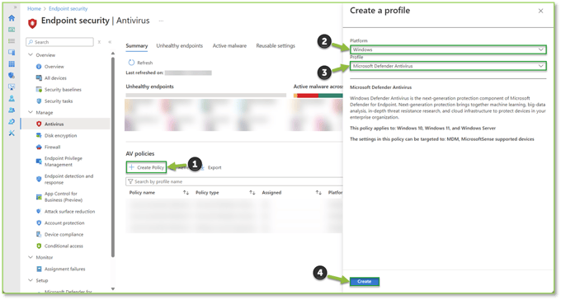
Task: Select Conditional access shield icon
Action: point(39,246)
